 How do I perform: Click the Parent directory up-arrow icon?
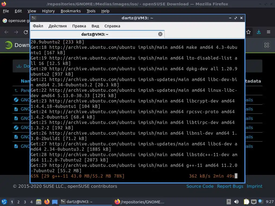tap(16, 90)
